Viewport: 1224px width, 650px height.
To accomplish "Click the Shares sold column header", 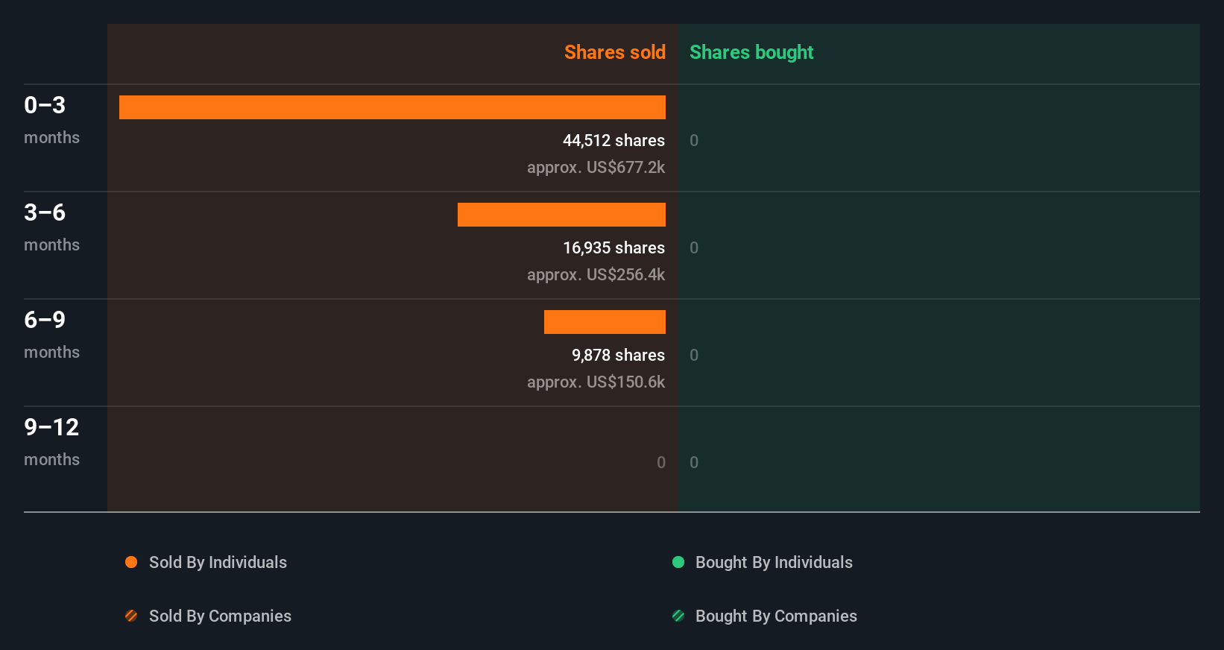I will pyautogui.click(x=615, y=52).
